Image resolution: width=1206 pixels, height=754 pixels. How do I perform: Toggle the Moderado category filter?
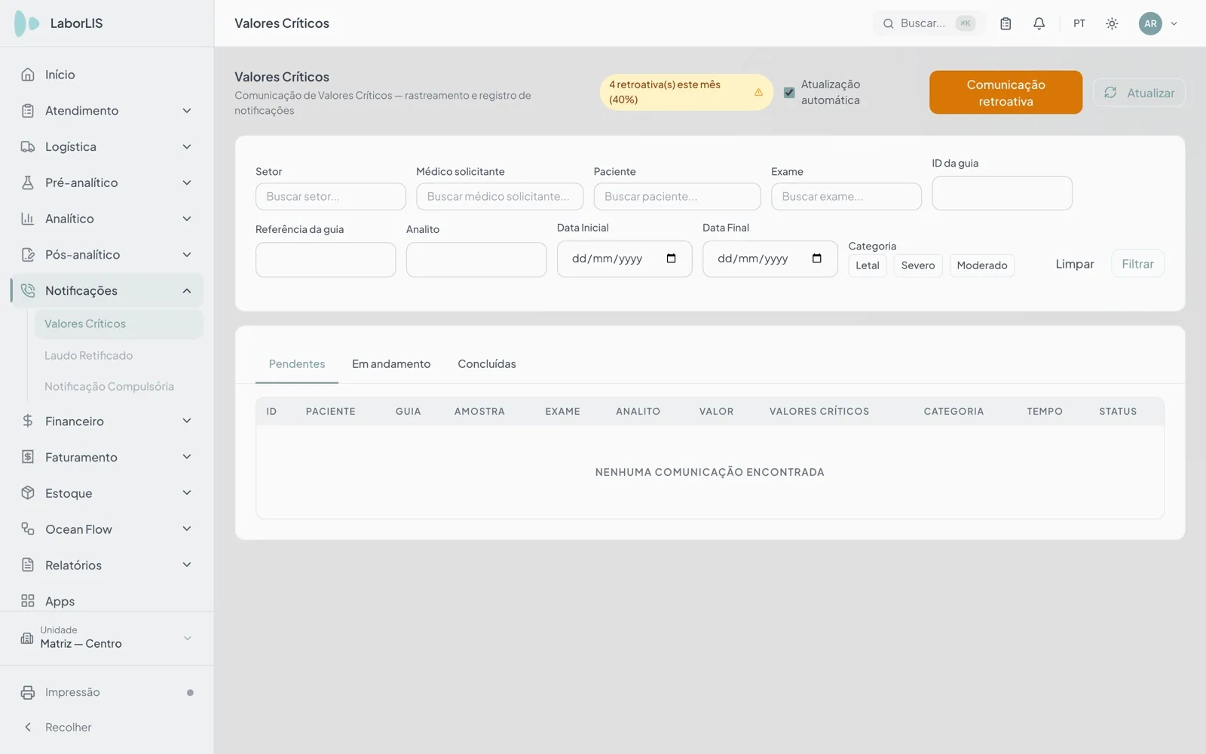pyautogui.click(x=982, y=265)
